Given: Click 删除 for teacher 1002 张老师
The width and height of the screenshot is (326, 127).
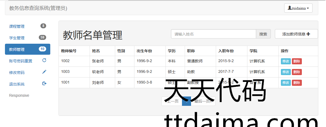Looking at the screenshot, I should click(297, 61).
